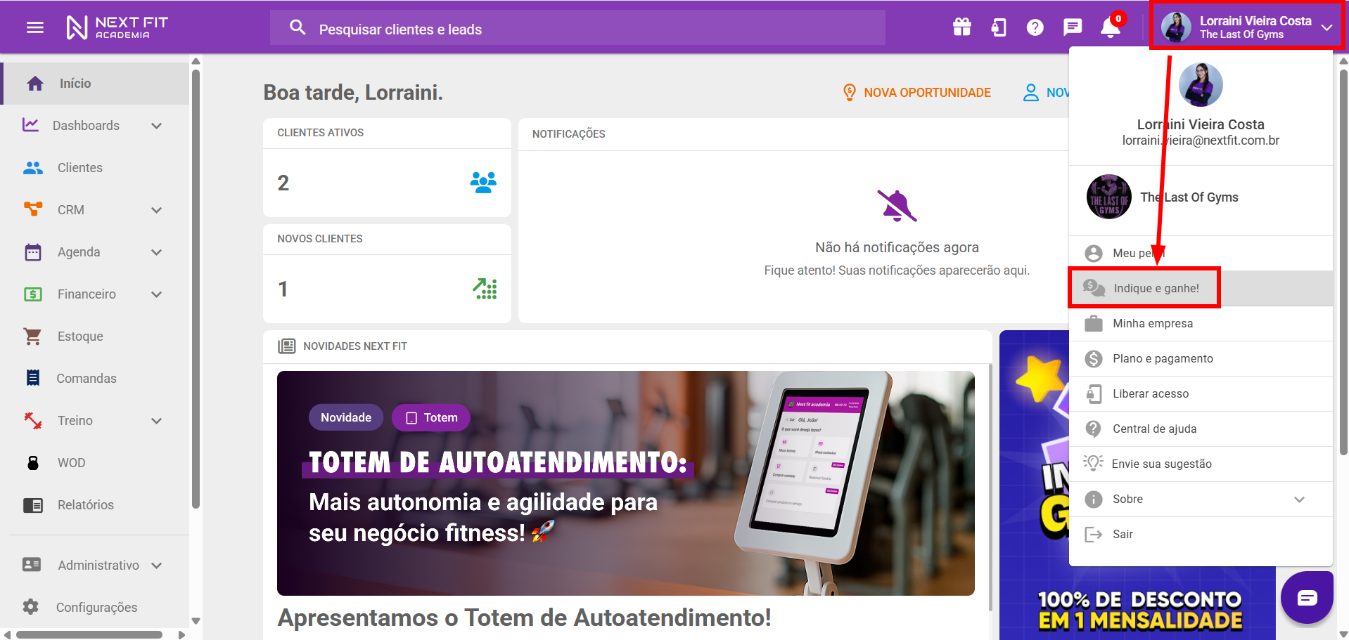Click the lorraini.vieira@nextfit.com.br email text
Screen dimensions: 1349x640
coord(1201,141)
